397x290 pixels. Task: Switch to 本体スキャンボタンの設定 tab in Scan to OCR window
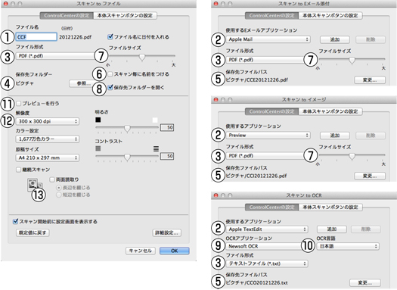[x=330, y=207]
